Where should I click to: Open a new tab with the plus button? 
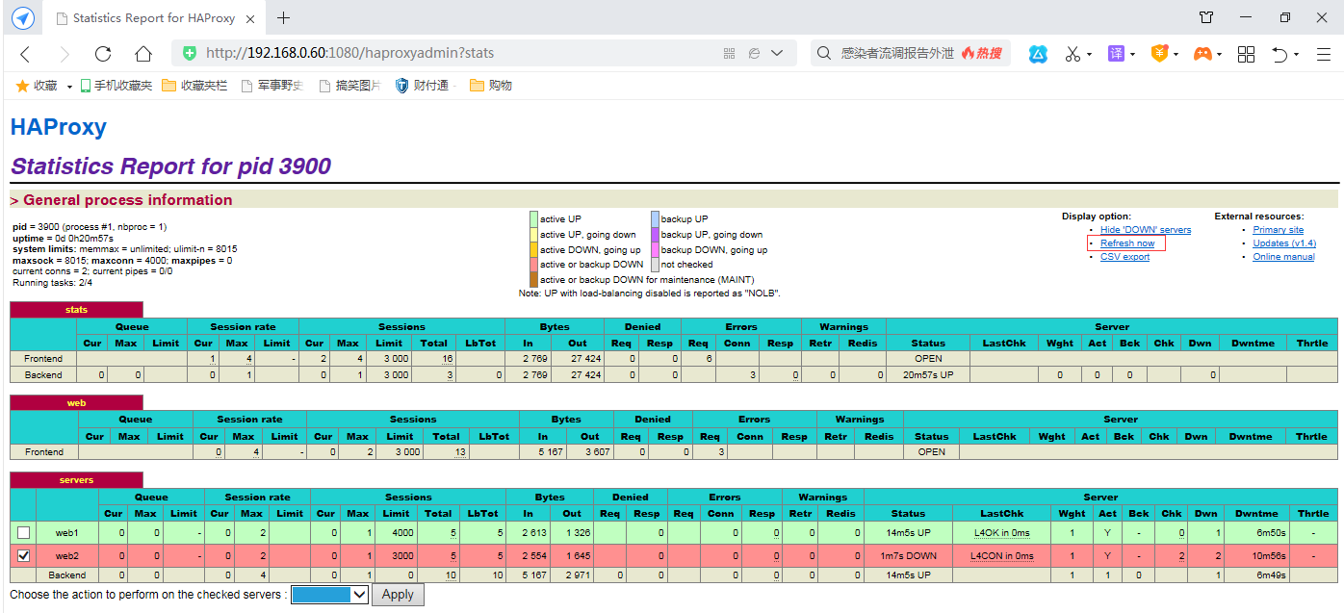pyautogui.click(x=284, y=18)
